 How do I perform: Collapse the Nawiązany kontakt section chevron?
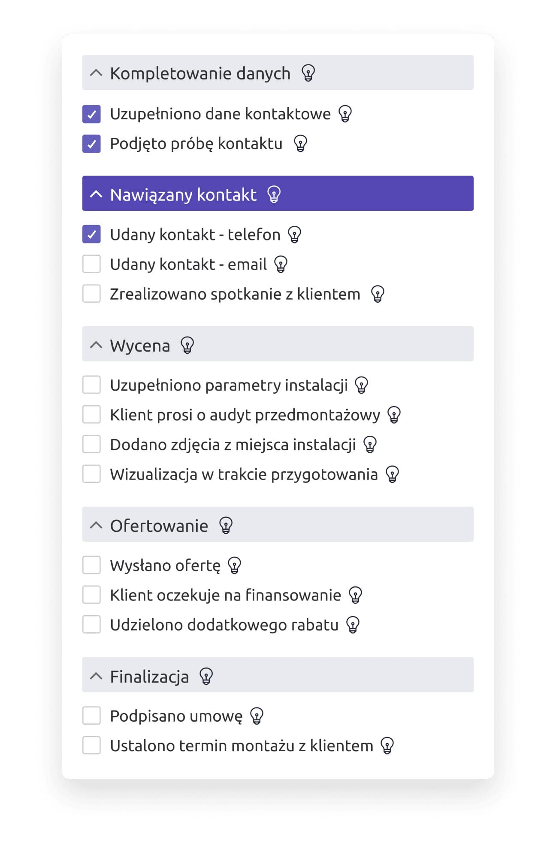pos(96,194)
